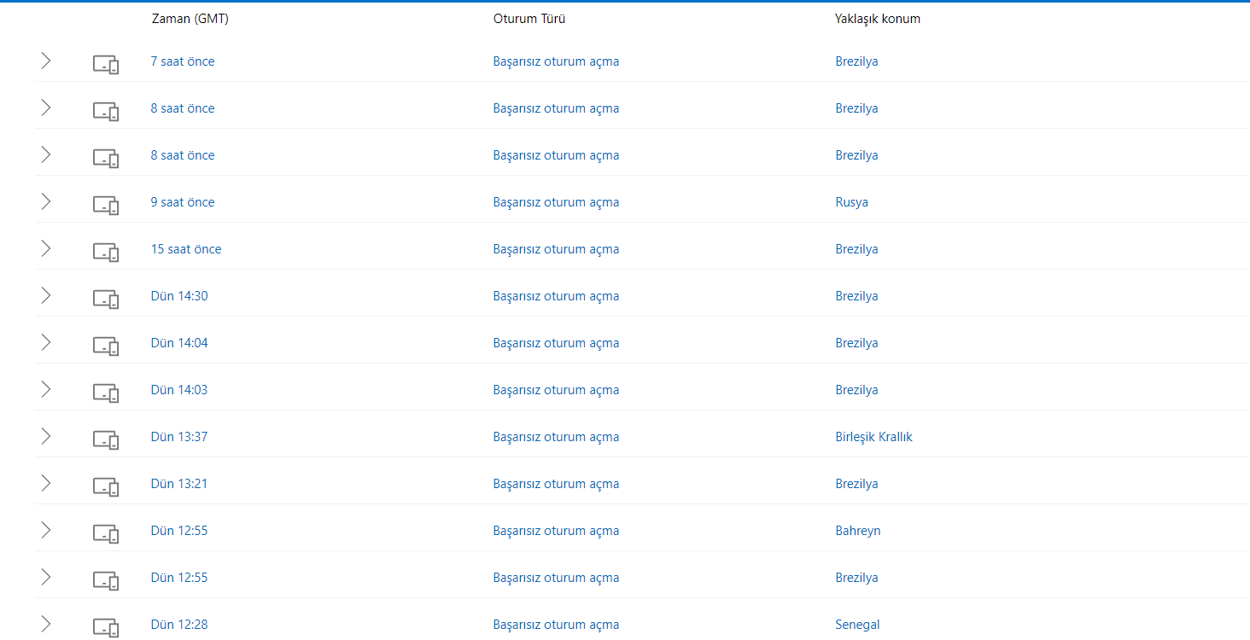Click Başarısız oturum açma in Dün 13:21 row
The width and height of the screenshot is (1250, 640).
(x=556, y=484)
